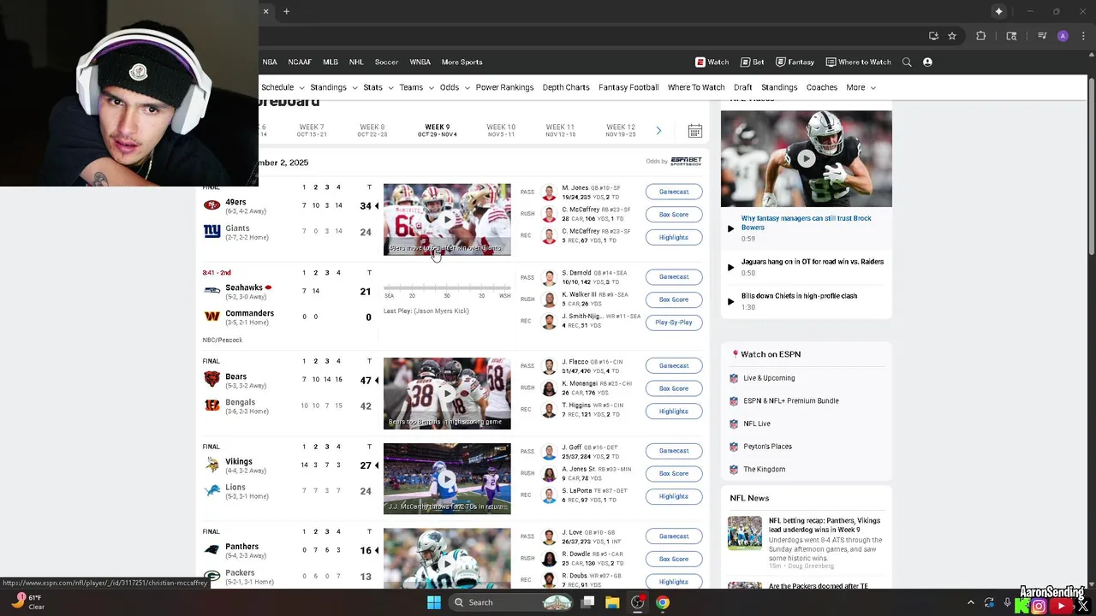
Task: Open the Chrome three-dot menu
Action: pyautogui.click(x=1083, y=36)
